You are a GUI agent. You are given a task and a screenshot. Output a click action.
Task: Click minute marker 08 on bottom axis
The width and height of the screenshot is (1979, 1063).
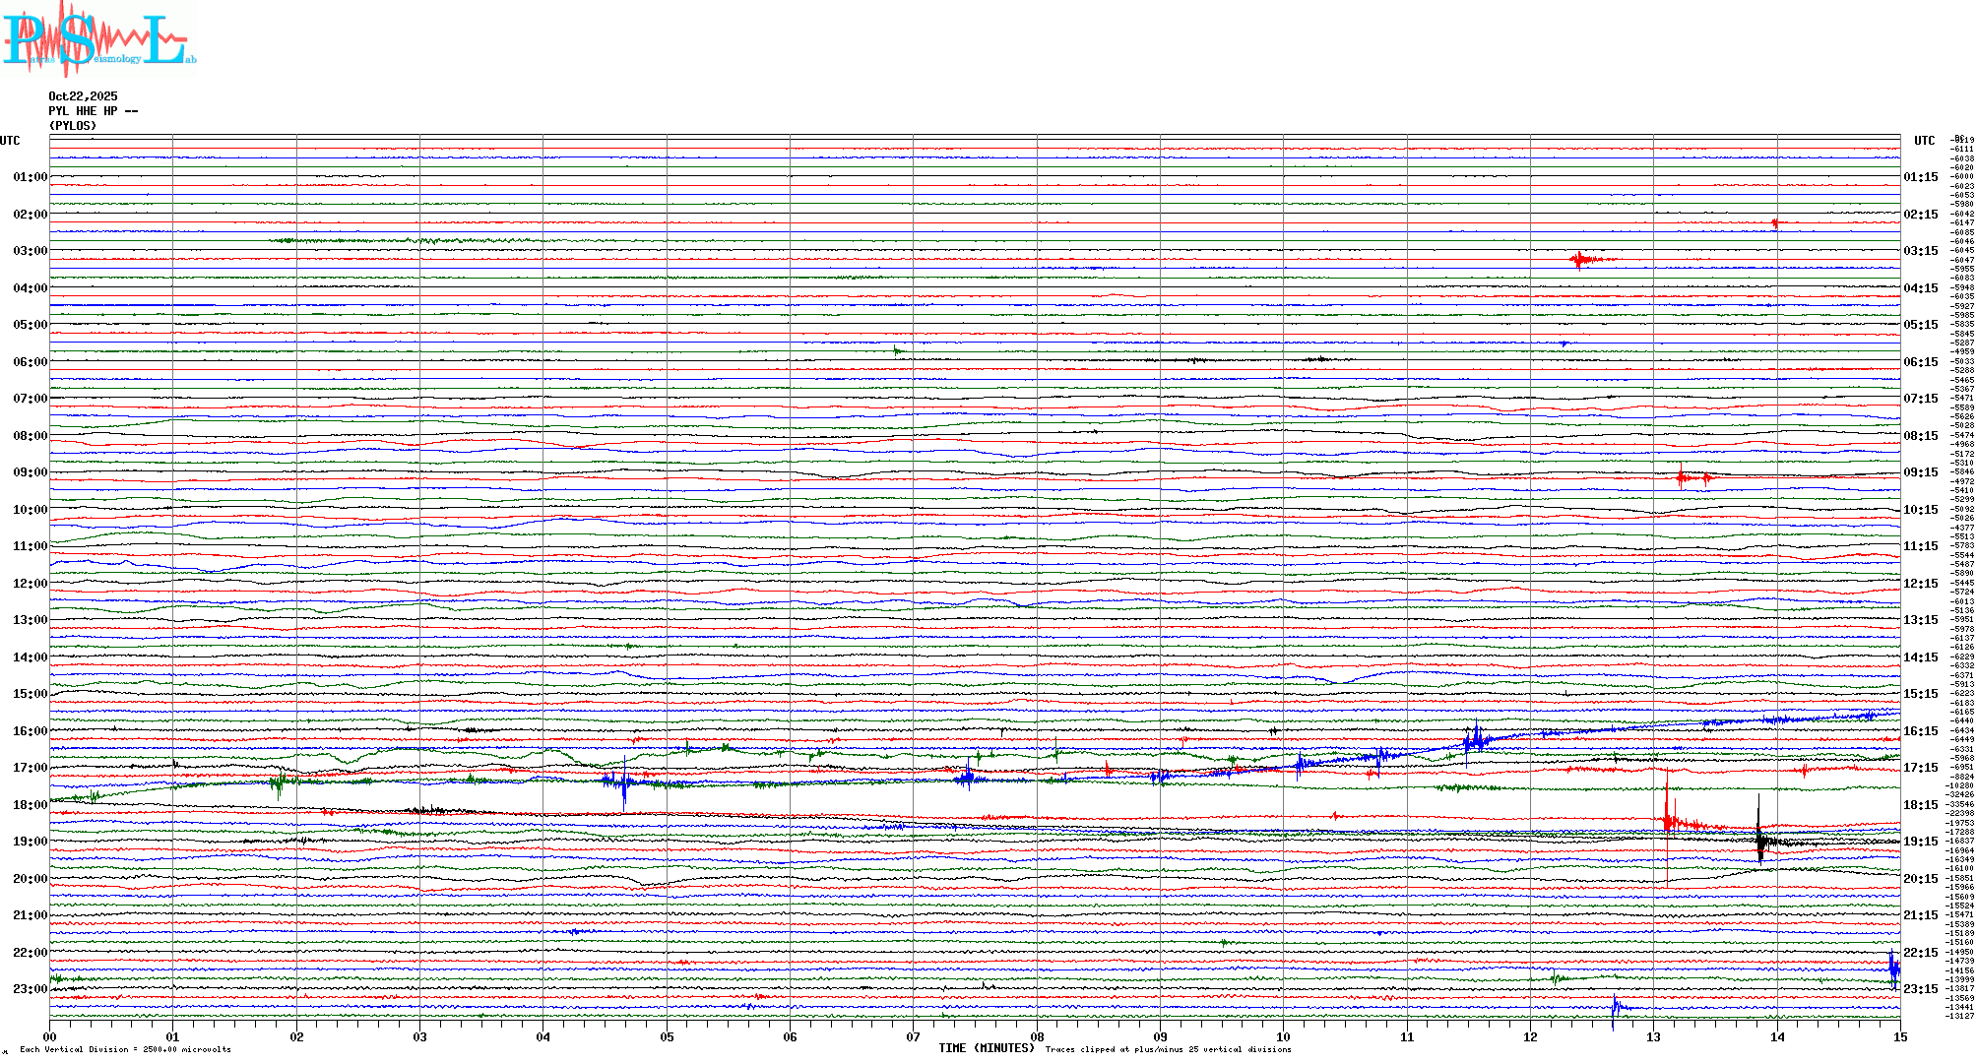tap(1037, 1036)
